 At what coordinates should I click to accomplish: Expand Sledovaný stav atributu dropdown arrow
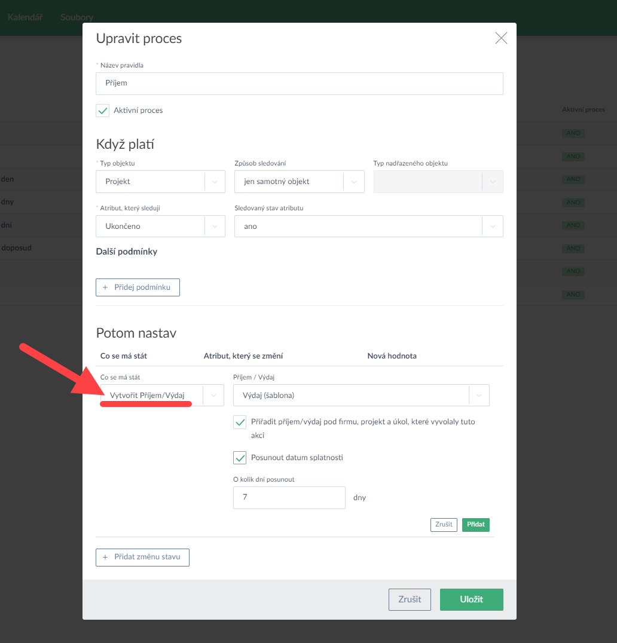click(x=492, y=226)
